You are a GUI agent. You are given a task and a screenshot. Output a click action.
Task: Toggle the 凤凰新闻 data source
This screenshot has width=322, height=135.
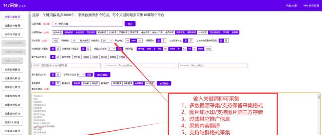[x=123, y=32]
